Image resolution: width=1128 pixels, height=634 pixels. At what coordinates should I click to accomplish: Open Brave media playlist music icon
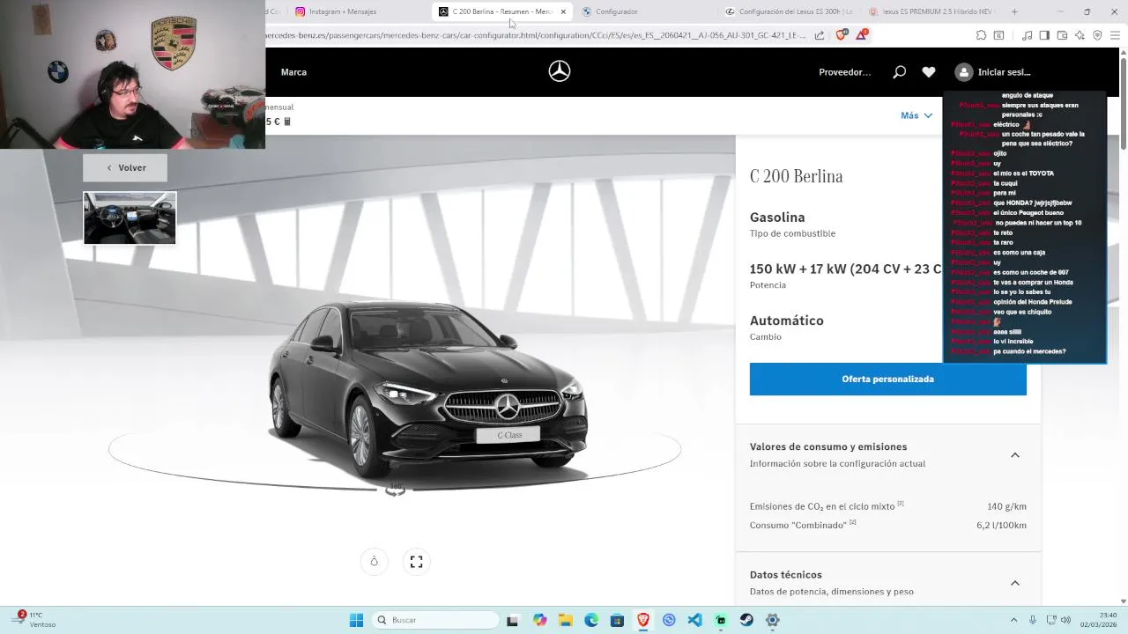click(x=1027, y=35)
